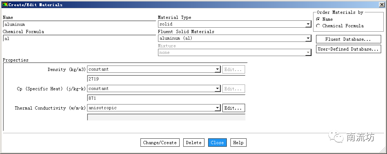Order materials by Chemical Formula

(x=318, y=26)
